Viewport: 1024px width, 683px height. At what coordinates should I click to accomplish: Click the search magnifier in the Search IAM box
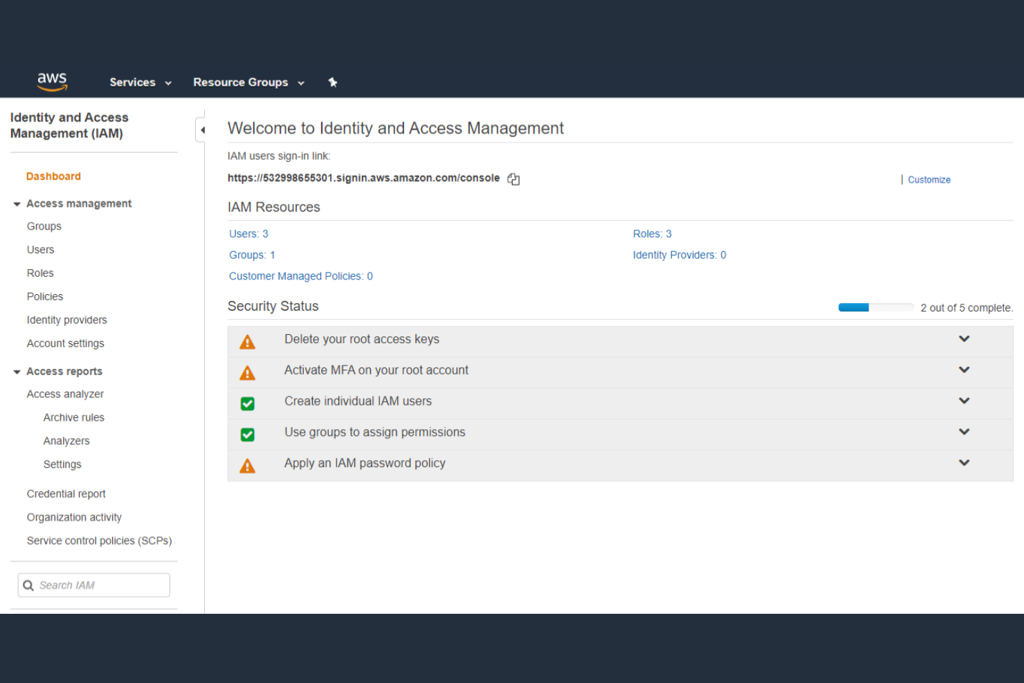pos(28,585)
